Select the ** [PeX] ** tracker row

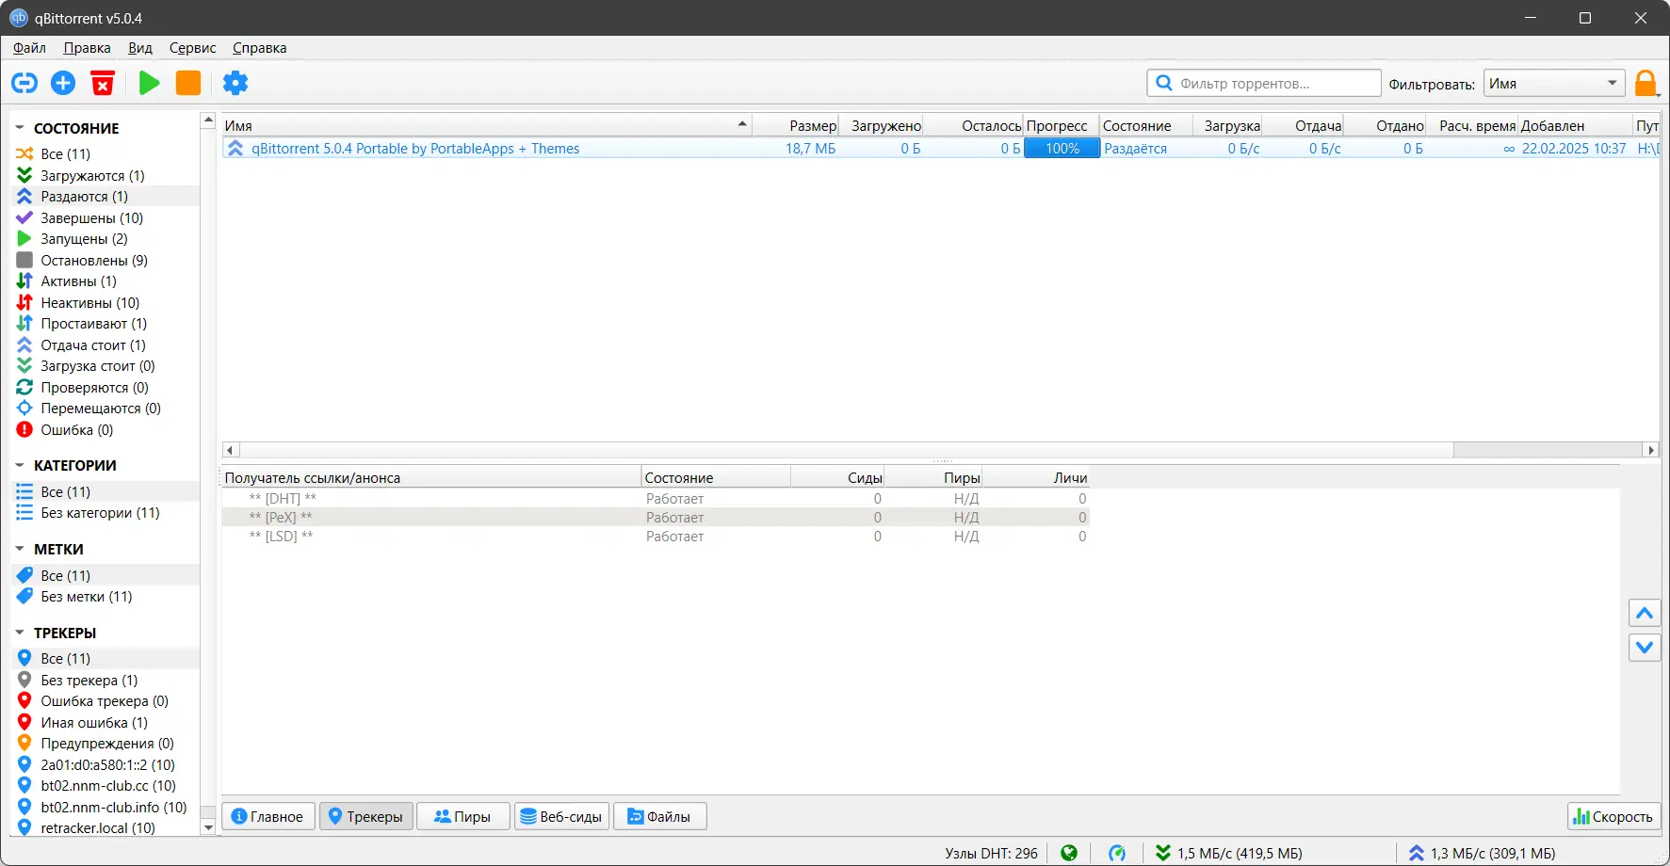(x=656, y=517)
